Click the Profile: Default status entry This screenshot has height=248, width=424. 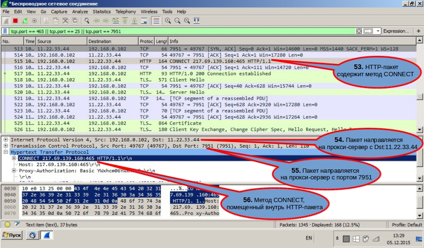point(406,225)
